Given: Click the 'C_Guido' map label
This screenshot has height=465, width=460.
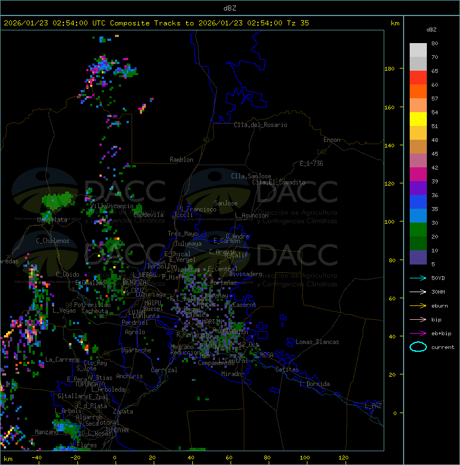Looking at the screenshot, I should pyautogui.click(x=67, y=274).
